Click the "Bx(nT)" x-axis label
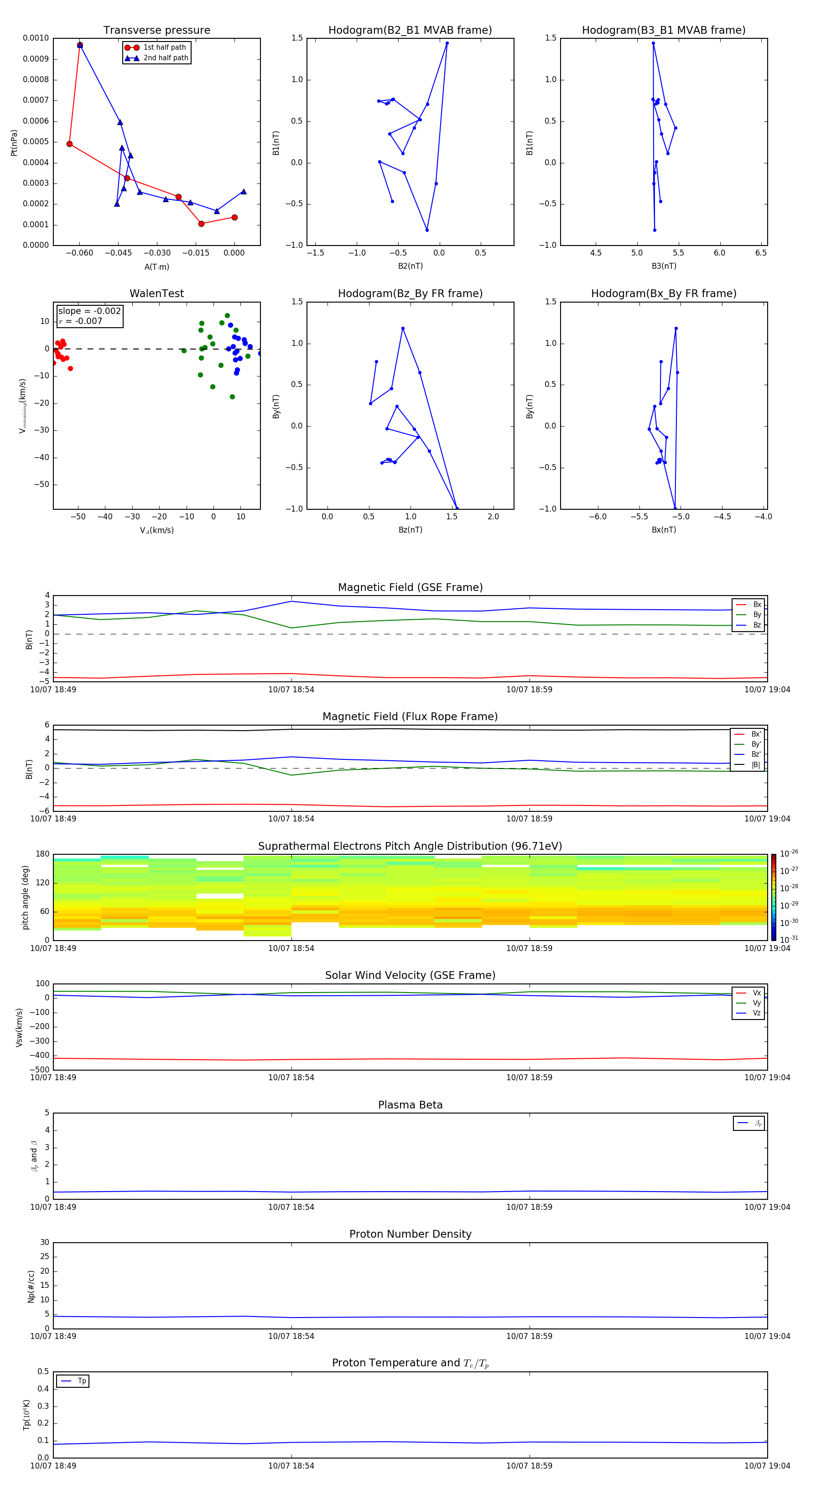The width and height of the screenshot is (821, 1506). tap(664, 530)
